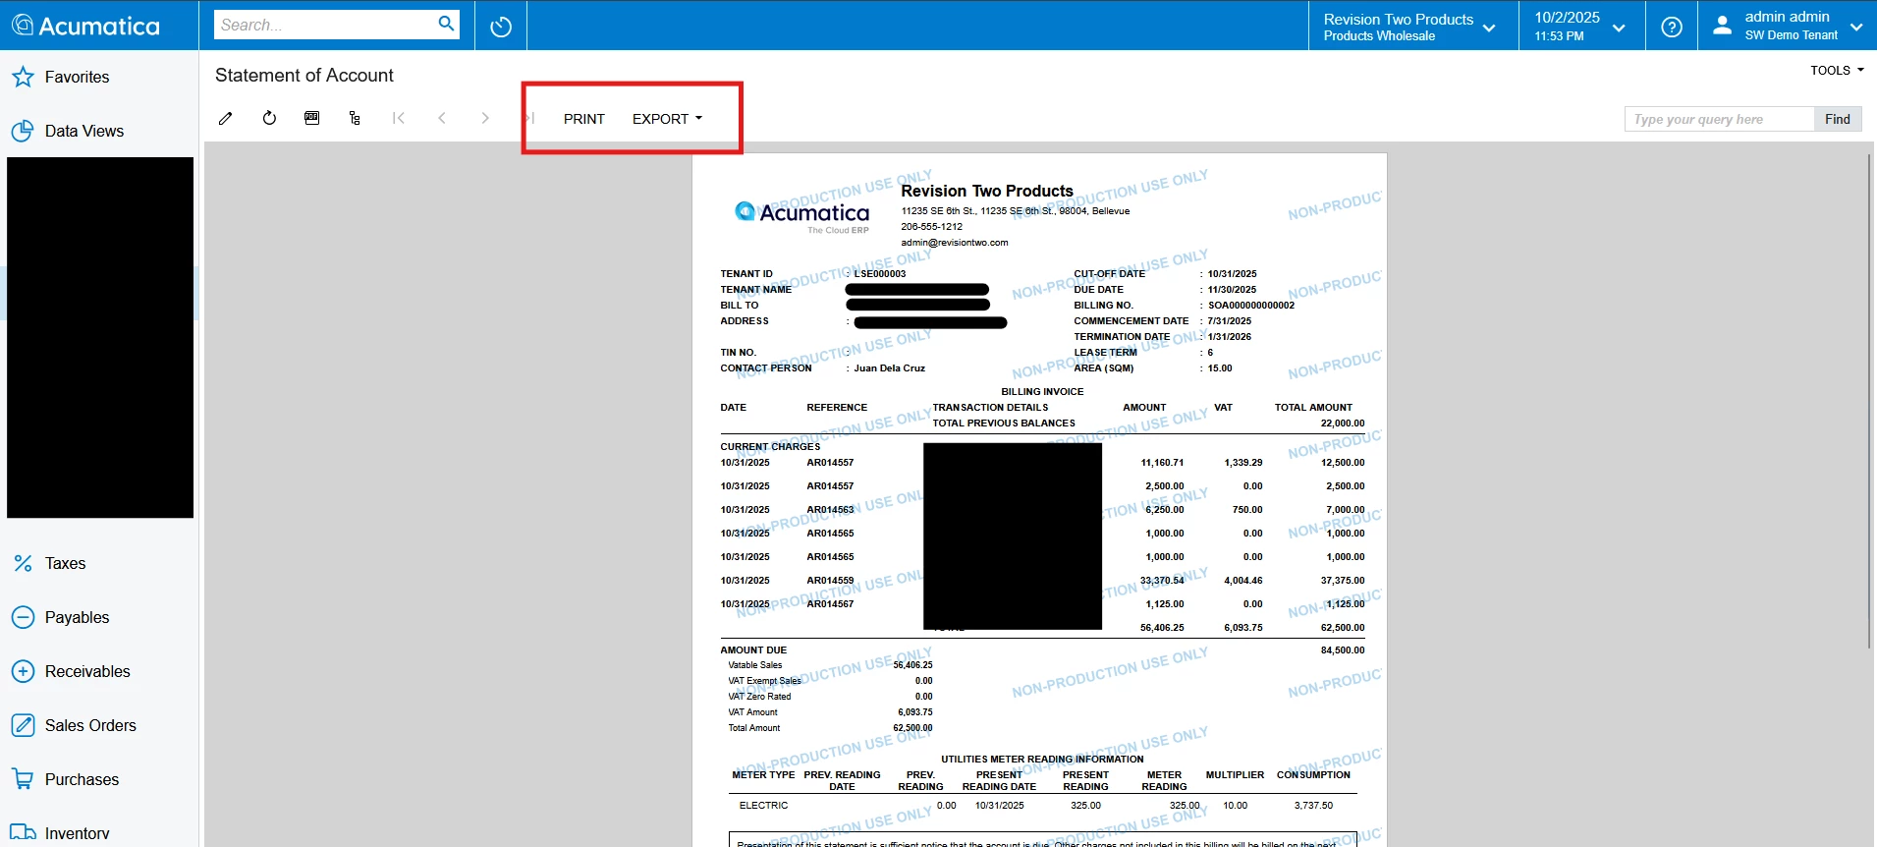Click the 'Type your query here' field
The height and width of the screenshot is (847, 1877).
tap(1719, 119)
